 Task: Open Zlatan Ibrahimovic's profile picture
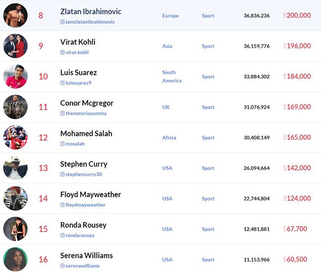pyautogui.click(x=15, y=15)
